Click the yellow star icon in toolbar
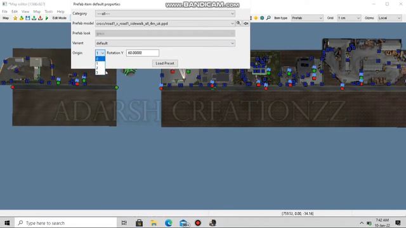Screen dimensions: 406x228 point(15,18)
